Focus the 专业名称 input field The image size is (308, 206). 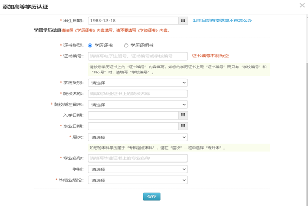point(138,158)
